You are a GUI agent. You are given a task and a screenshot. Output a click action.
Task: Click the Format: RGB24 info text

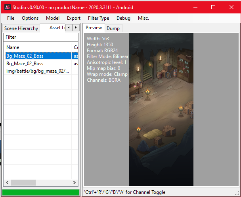coord(102,51)
